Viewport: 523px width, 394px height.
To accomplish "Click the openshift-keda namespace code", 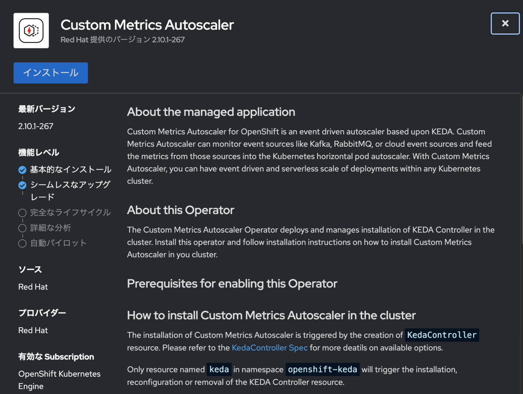I will [323, 370].
